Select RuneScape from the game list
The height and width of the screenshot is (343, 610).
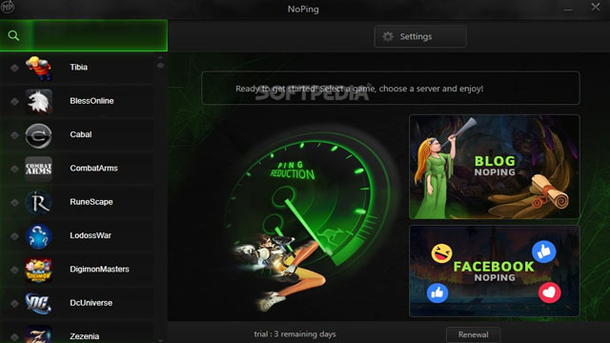pyautogui.click(x=78, y=202)
